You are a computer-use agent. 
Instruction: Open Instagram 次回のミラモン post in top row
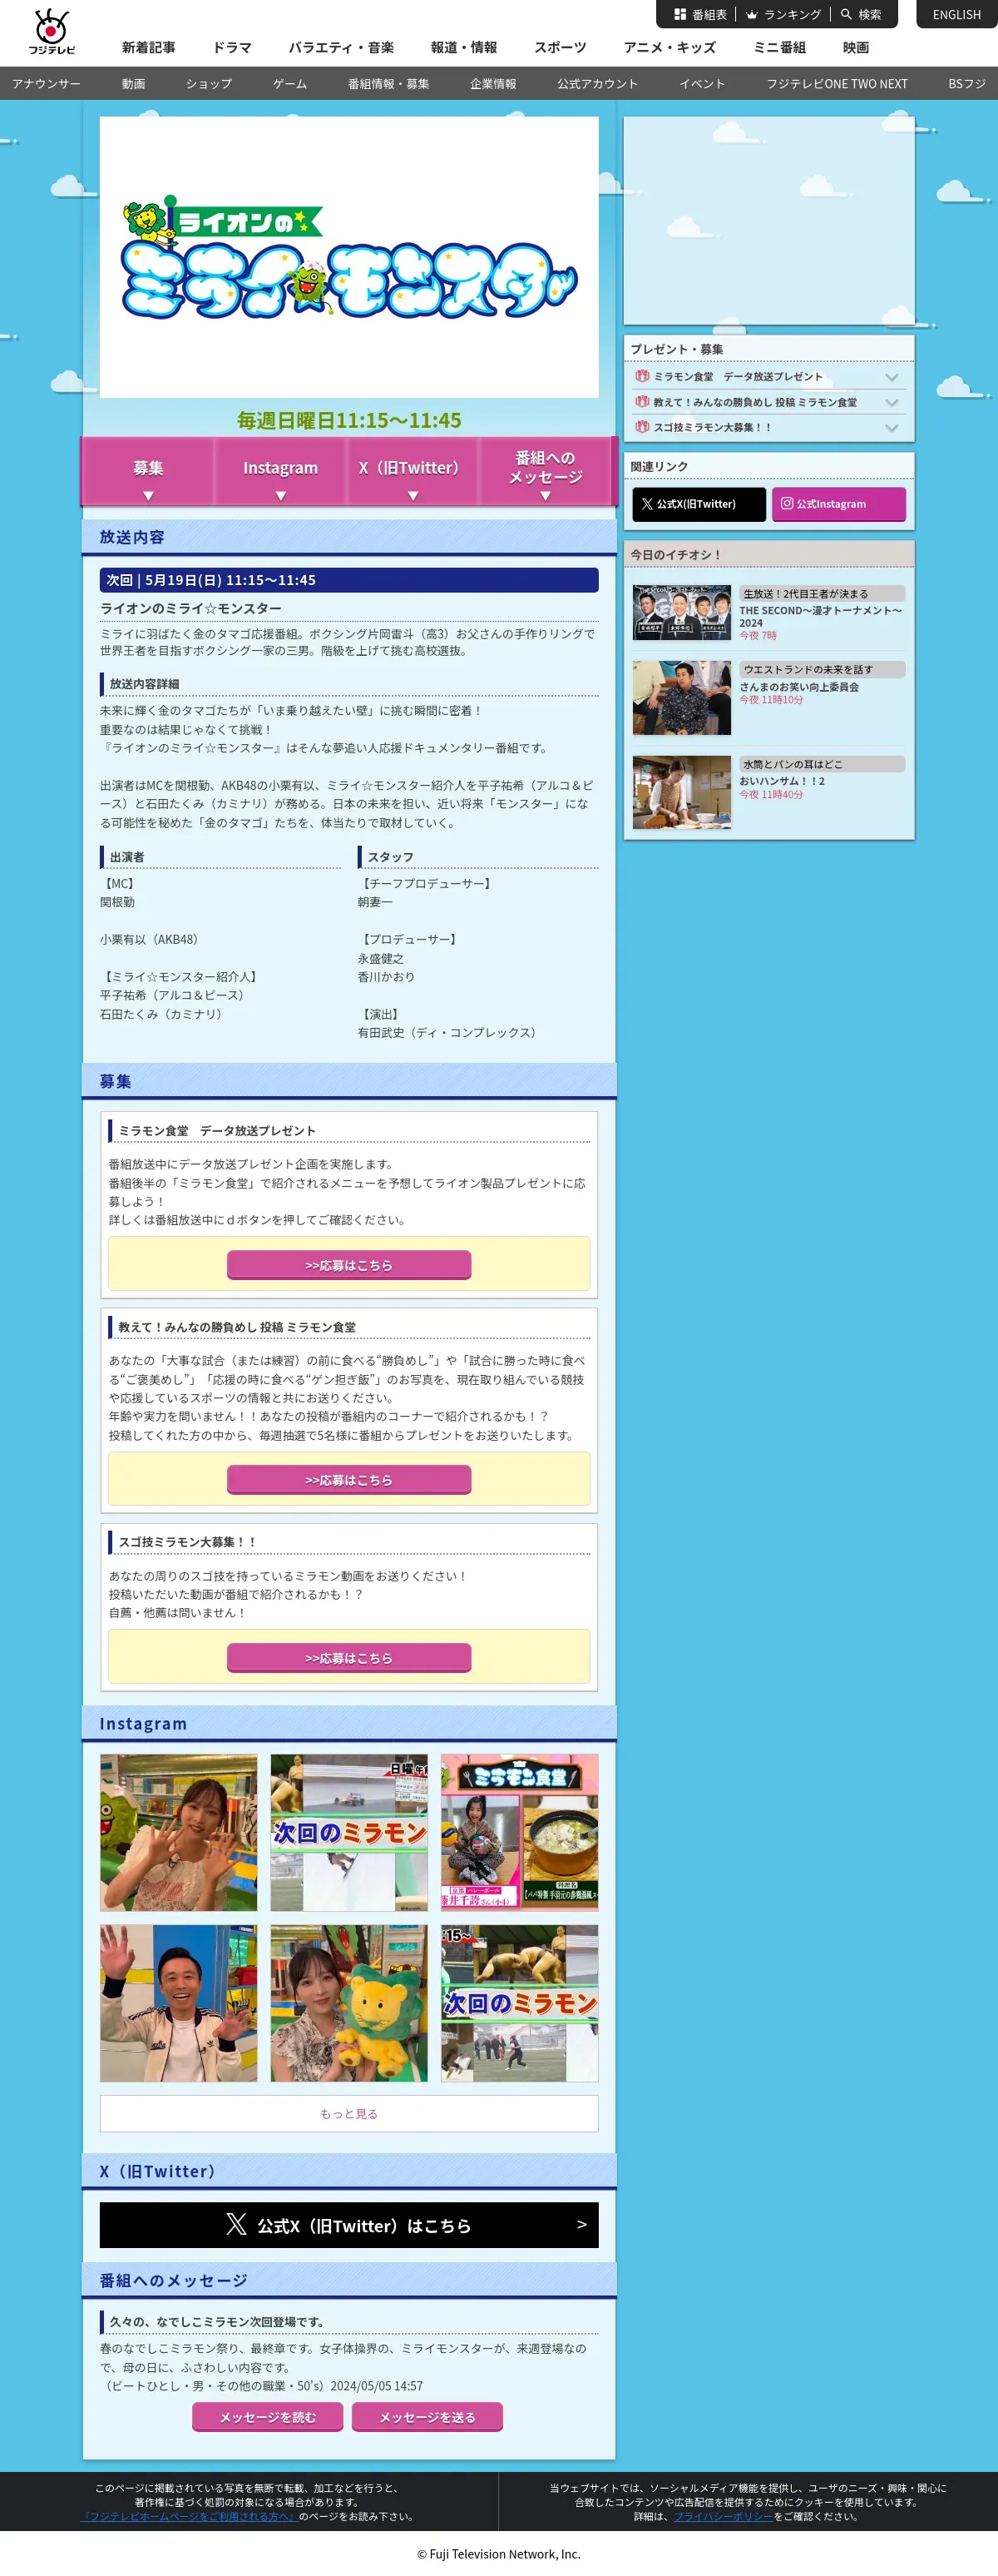(348, 1833)
